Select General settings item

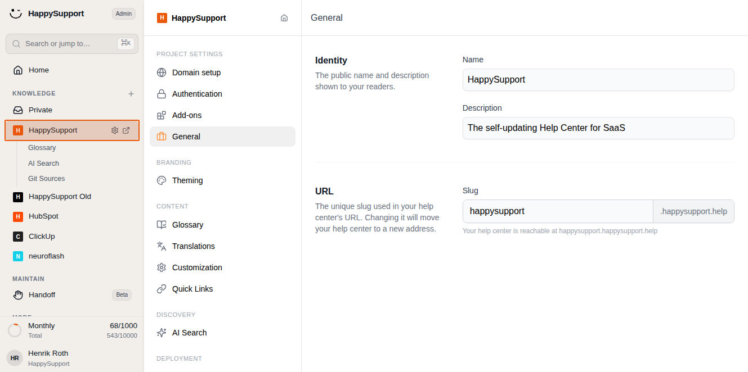click(x=222, y=137)
